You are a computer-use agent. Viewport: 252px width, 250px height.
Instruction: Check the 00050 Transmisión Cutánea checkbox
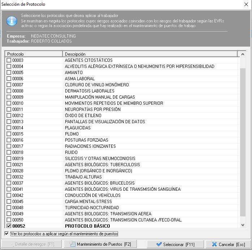click(x=9, y=220)
